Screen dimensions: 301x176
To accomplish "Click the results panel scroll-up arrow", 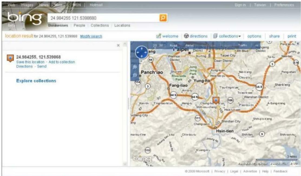I will [x=125, y=44].
